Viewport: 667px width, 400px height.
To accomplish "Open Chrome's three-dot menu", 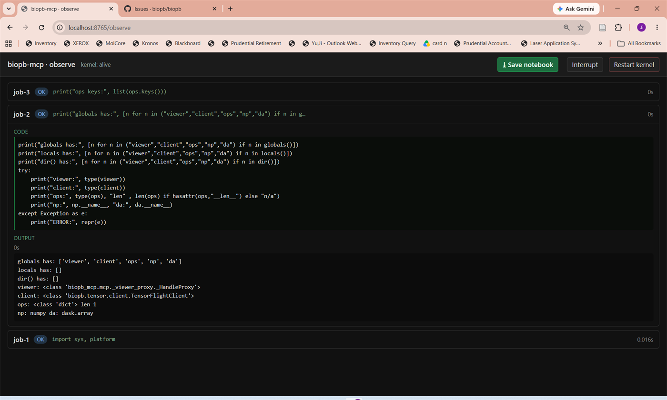I will 657,28.
